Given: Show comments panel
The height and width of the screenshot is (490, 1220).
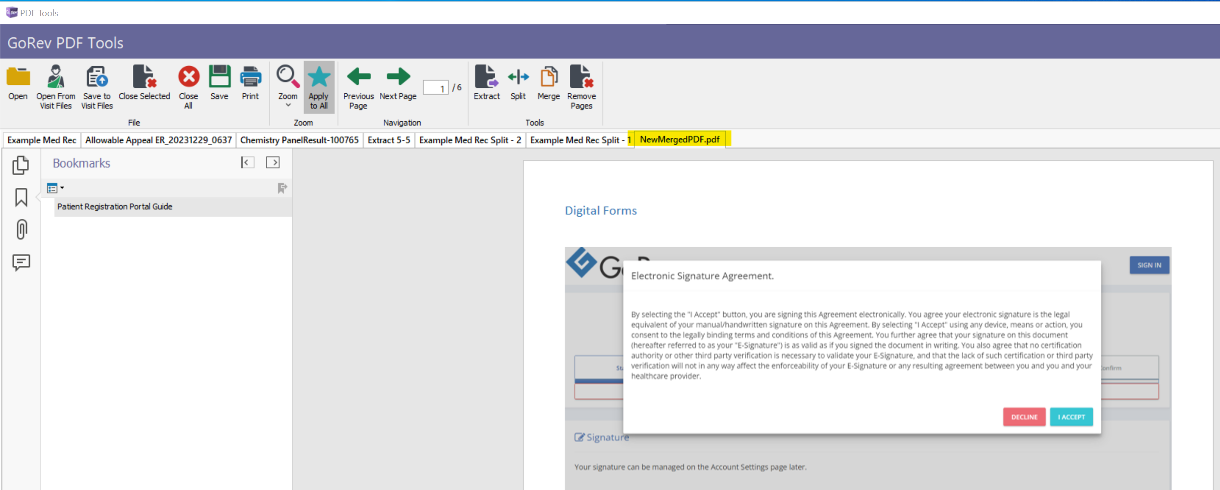Looking at the screenshot, I should (21, 263).
